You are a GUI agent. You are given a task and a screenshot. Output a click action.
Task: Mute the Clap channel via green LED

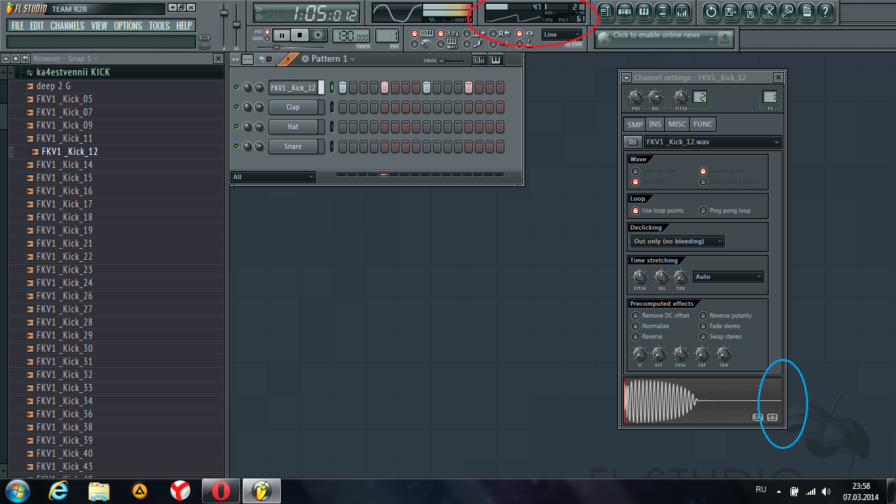[x=236, y=107]
